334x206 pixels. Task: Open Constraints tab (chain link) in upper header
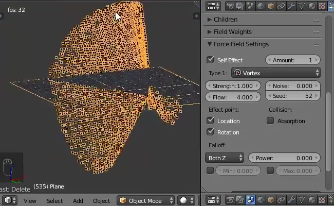pyautogui.click(x=281, y=6)
